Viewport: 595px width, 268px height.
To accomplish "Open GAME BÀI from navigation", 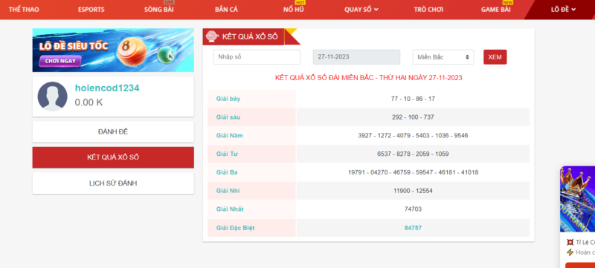I will point(495,10).
